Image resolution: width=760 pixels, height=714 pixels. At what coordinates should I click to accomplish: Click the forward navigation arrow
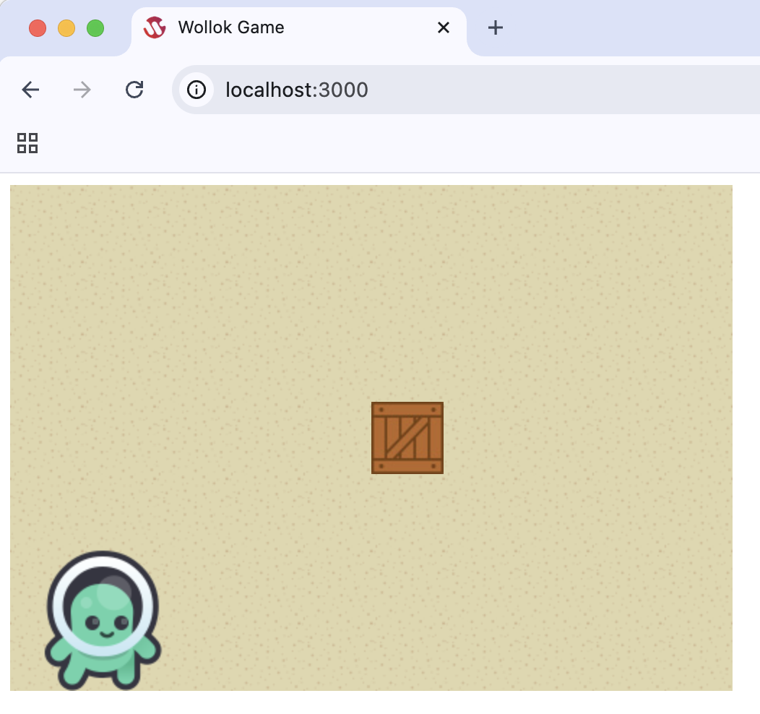coord(82,90)
